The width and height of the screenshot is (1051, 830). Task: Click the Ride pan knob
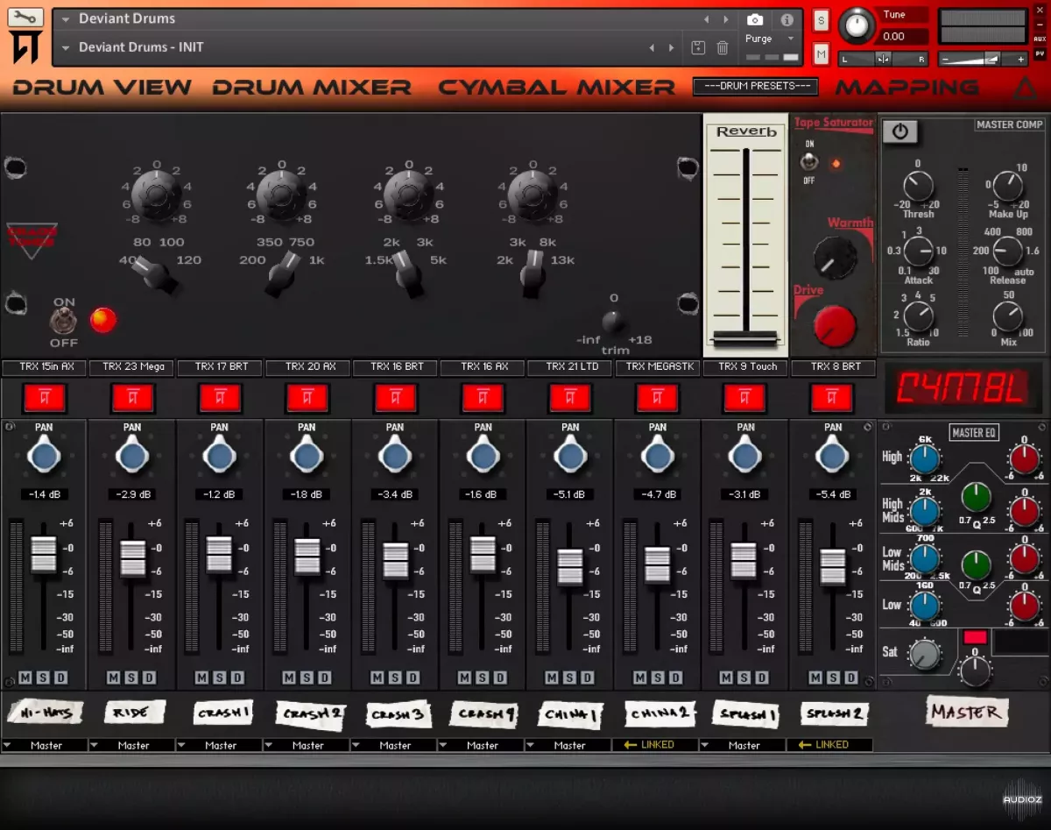pos(132,456)
